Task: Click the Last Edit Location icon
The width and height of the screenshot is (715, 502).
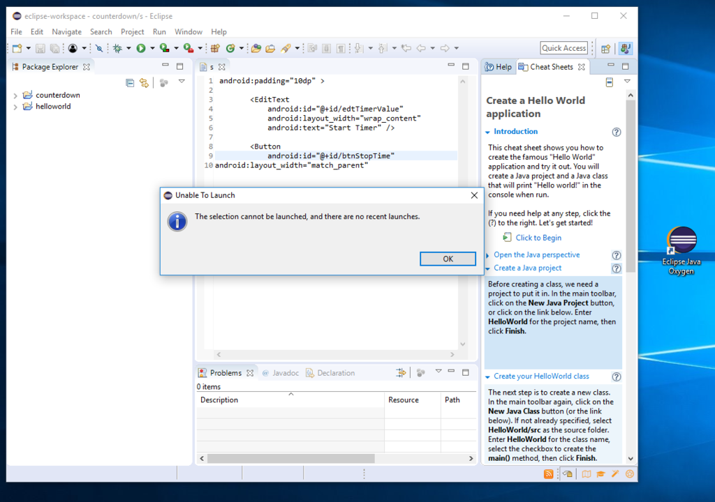Action: coord(406,48)
